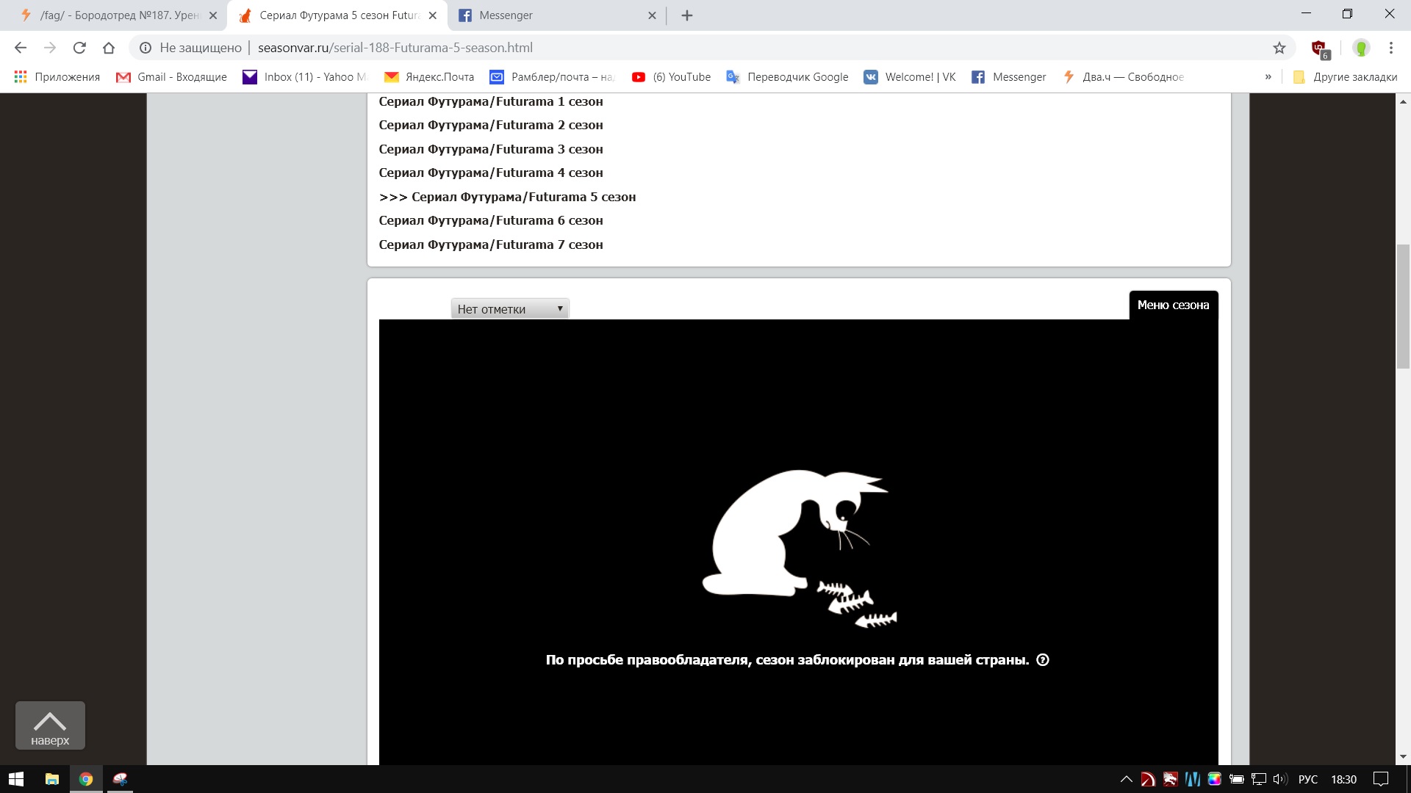
Task: Open 'Сериал Футурама/Futurama 1 сезон' link
Action: pyautogui.click(x=491, y=101)
